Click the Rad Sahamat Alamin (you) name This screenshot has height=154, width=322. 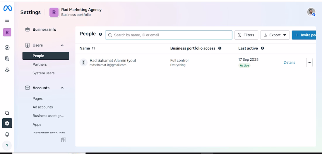pos(113,60)
